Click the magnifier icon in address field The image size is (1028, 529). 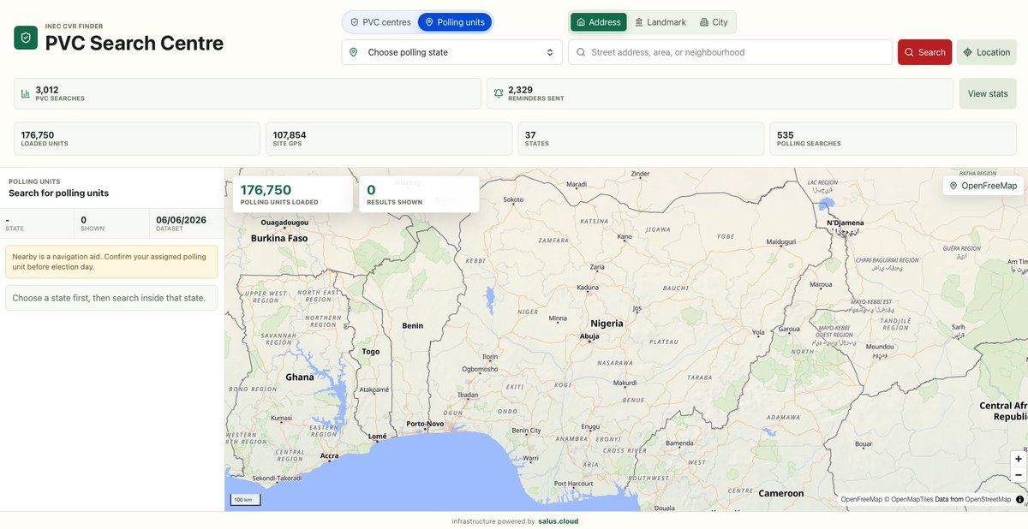point(581,52)
